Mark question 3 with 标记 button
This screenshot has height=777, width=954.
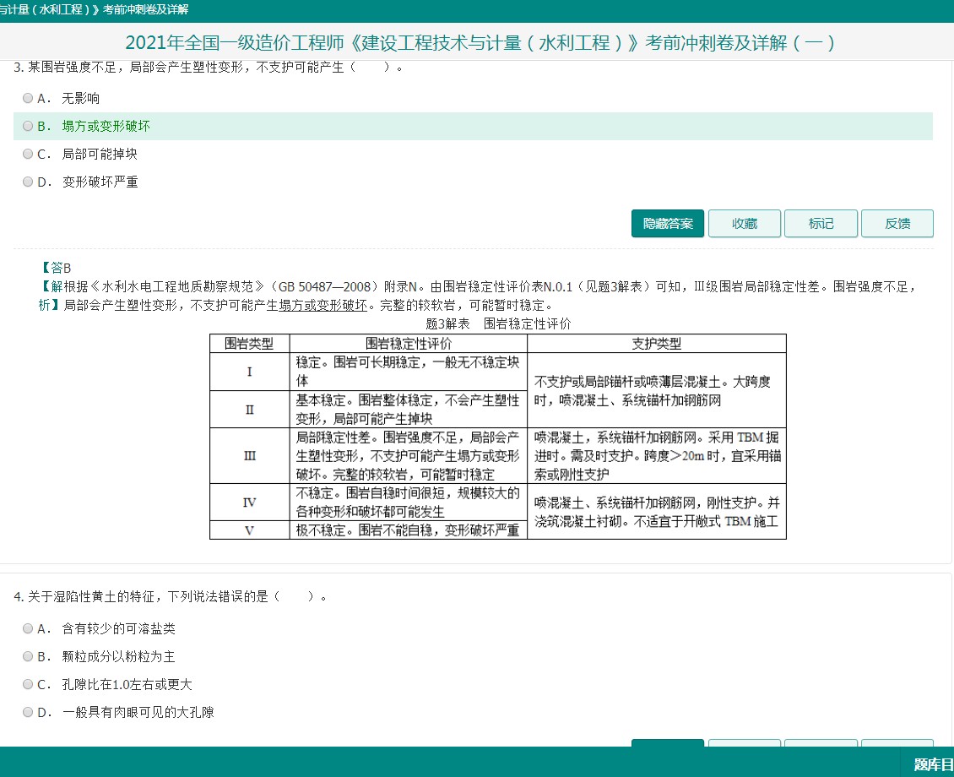coord(821,223)
